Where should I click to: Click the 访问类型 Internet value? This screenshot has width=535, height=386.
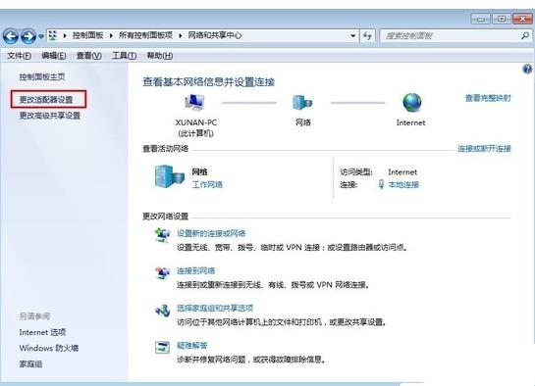tap(402, 172)
